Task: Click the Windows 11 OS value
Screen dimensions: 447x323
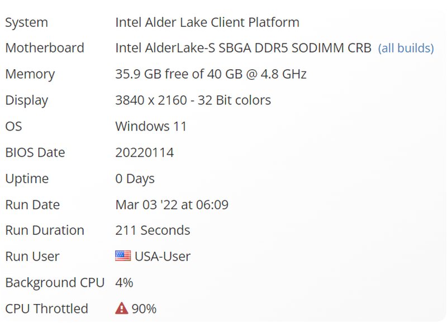Action: click(151, 126)
